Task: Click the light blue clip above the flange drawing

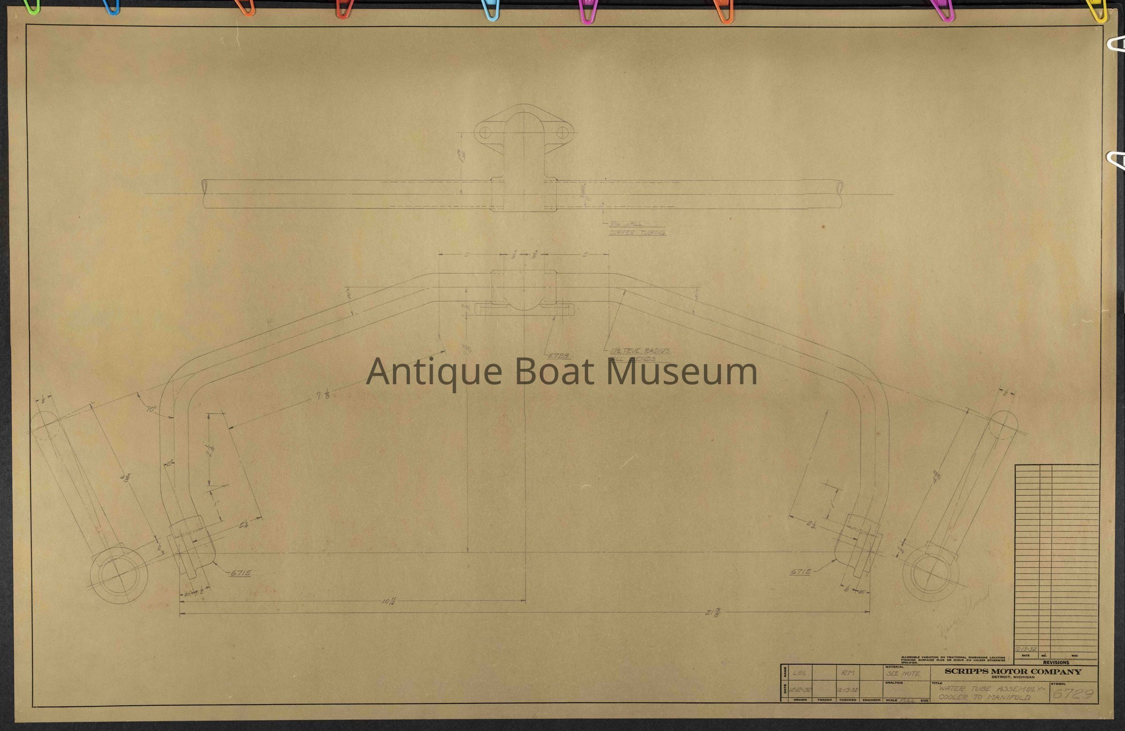Action: [490, 10]
